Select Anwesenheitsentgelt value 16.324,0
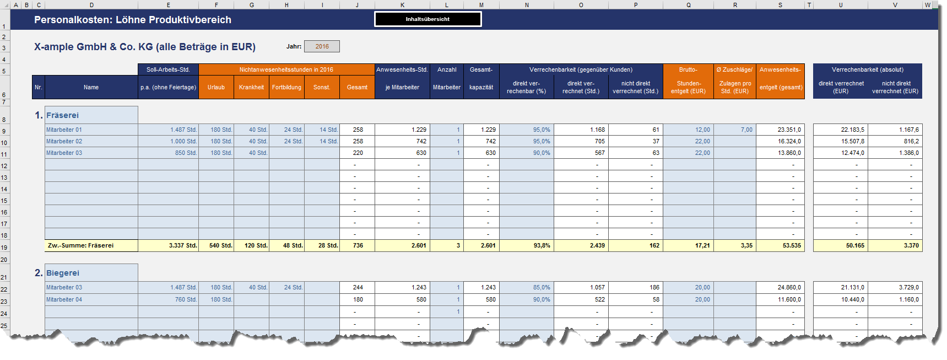 [780, 141]
